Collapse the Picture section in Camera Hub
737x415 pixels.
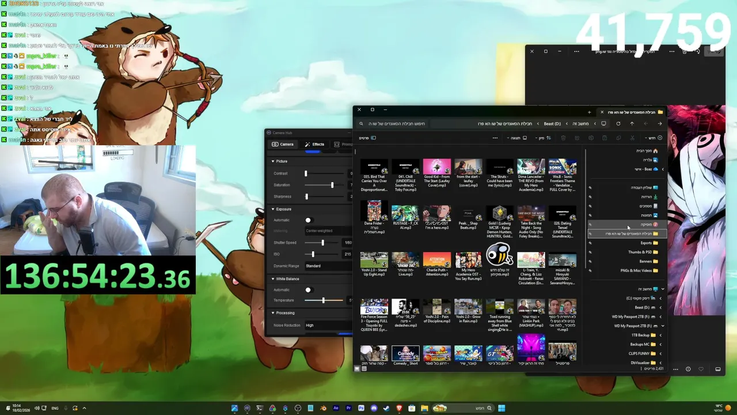click(273, 161)
